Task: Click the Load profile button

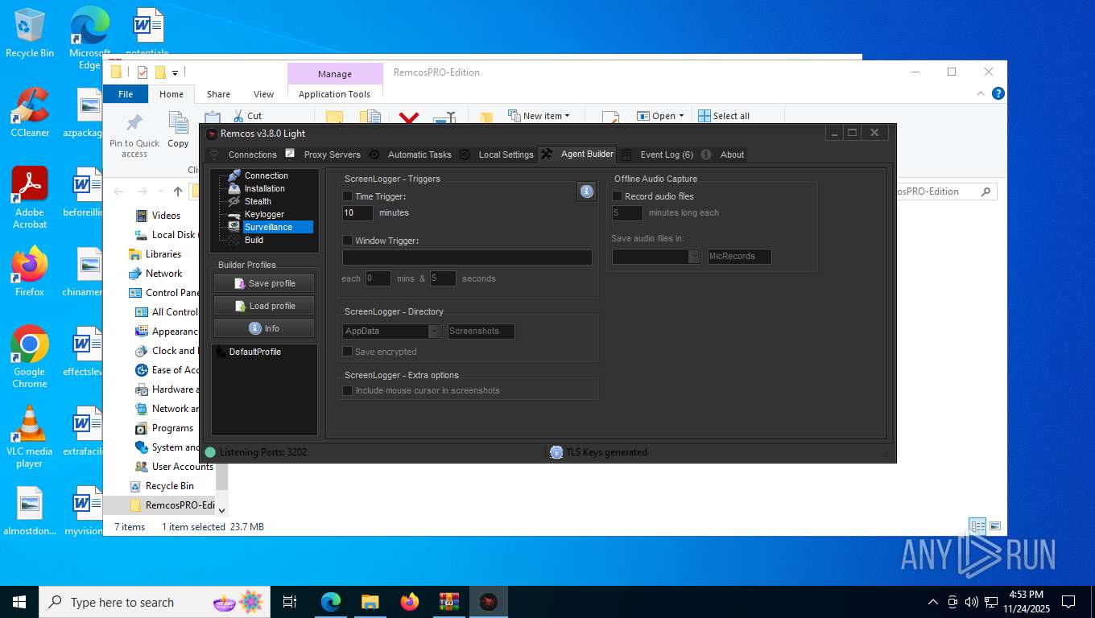Action: (x=264, y=306)
